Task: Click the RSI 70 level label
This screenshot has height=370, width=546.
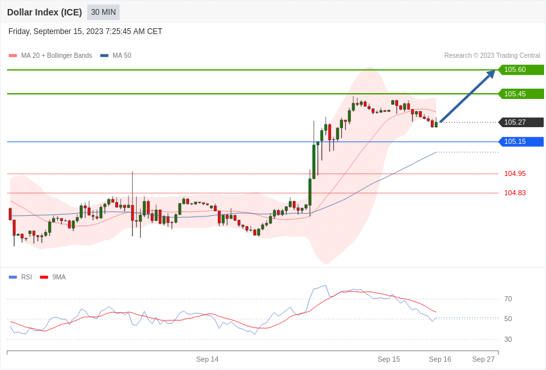Action: click(508, 299)
